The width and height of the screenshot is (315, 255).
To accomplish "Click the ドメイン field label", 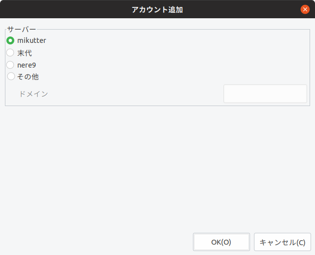I will [33, 94].
